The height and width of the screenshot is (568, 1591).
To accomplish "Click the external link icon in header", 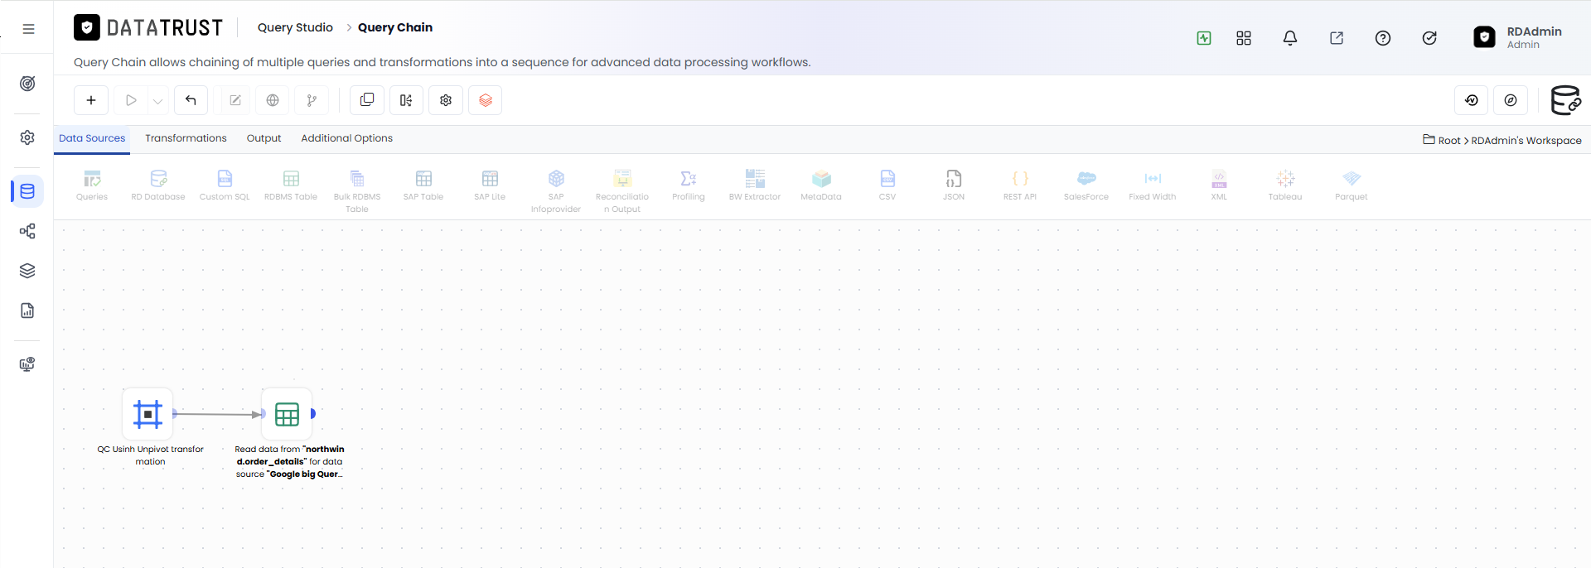I will [1337, 38].
